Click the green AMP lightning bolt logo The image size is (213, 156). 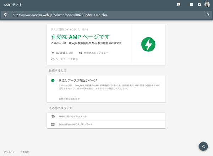pyautogui.click(x=148, y=45)
